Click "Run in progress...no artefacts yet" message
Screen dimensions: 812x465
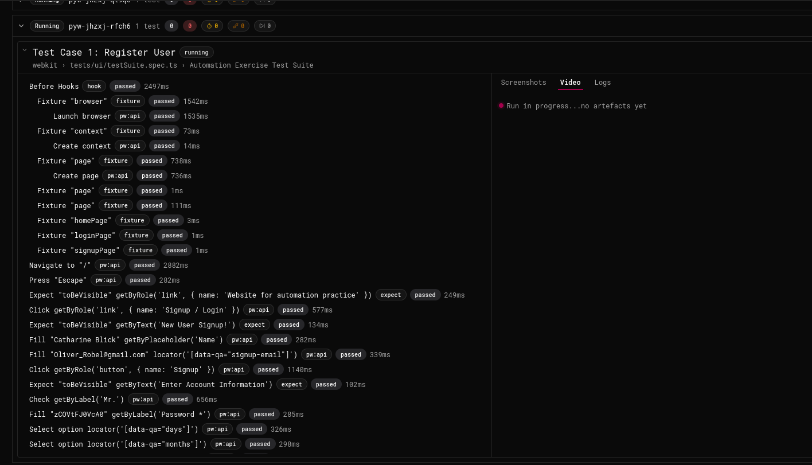tap(577, 106)
